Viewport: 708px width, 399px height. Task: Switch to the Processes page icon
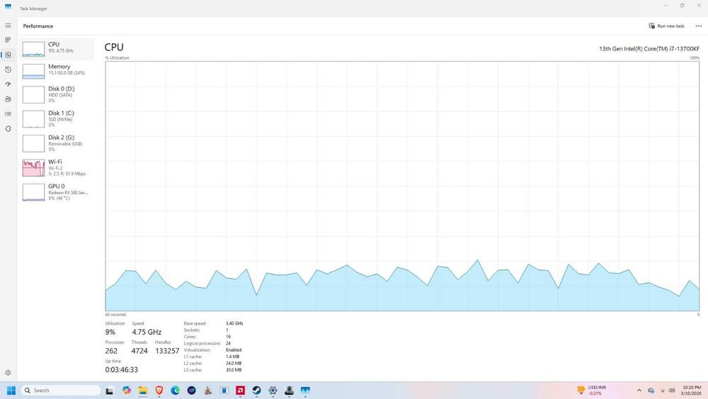[8, 40]
